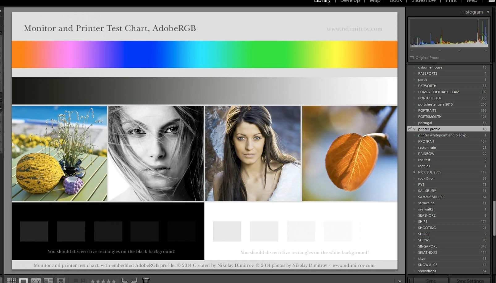
Task: Toggle checkmark beside printer profile
Action: click(x=410, y=129)
